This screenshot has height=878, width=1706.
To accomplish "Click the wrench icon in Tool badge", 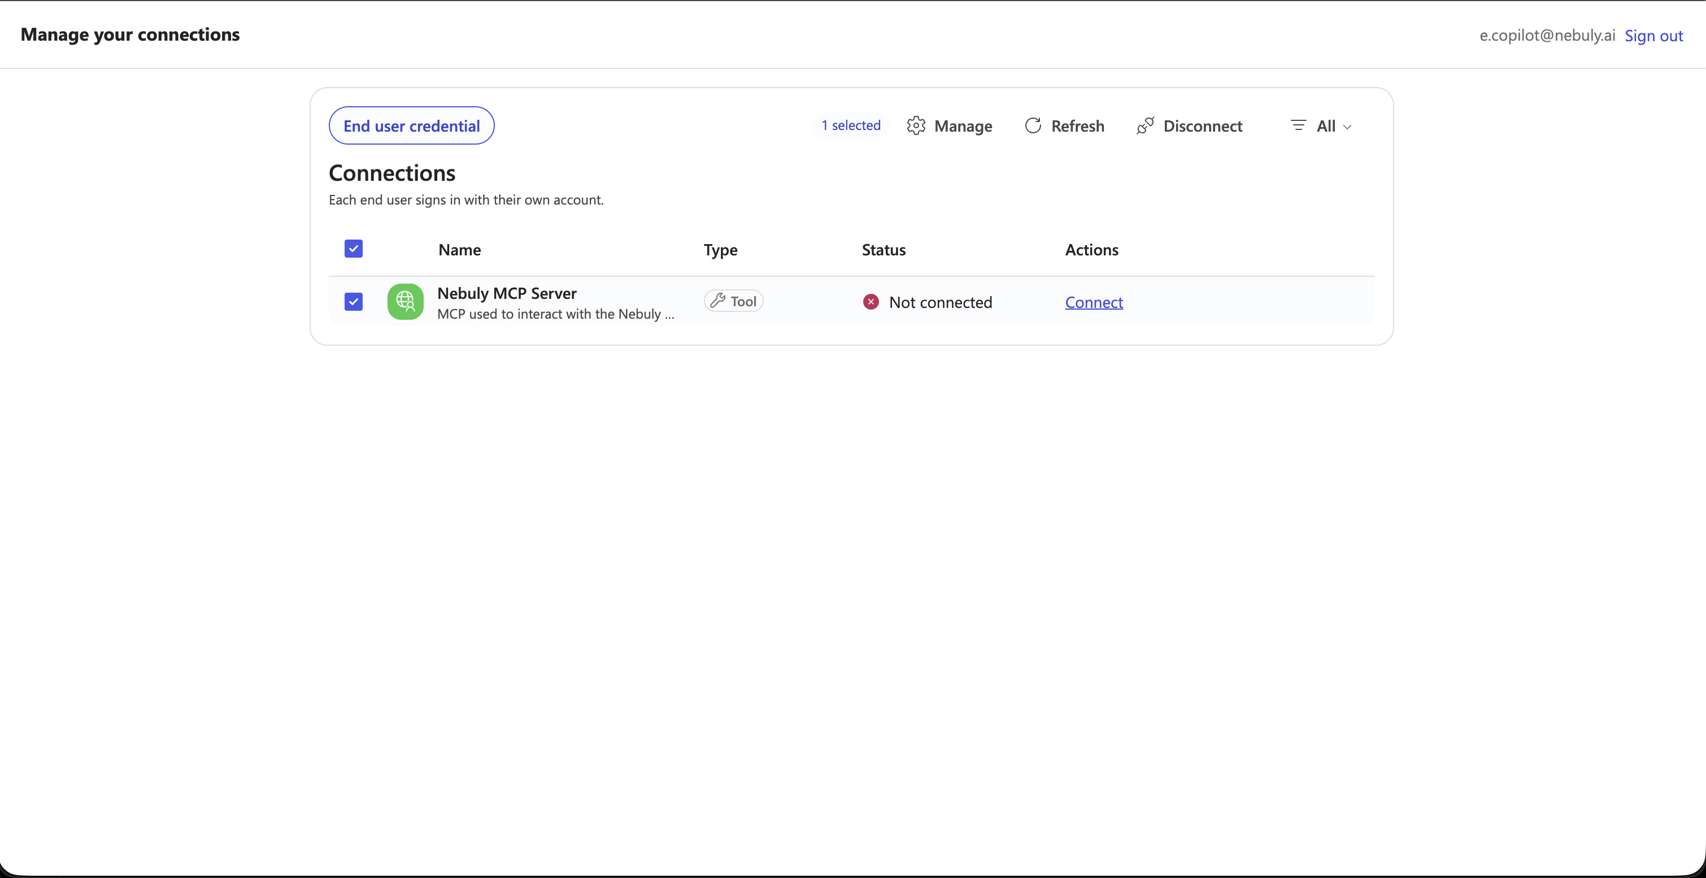I will 717,301.
